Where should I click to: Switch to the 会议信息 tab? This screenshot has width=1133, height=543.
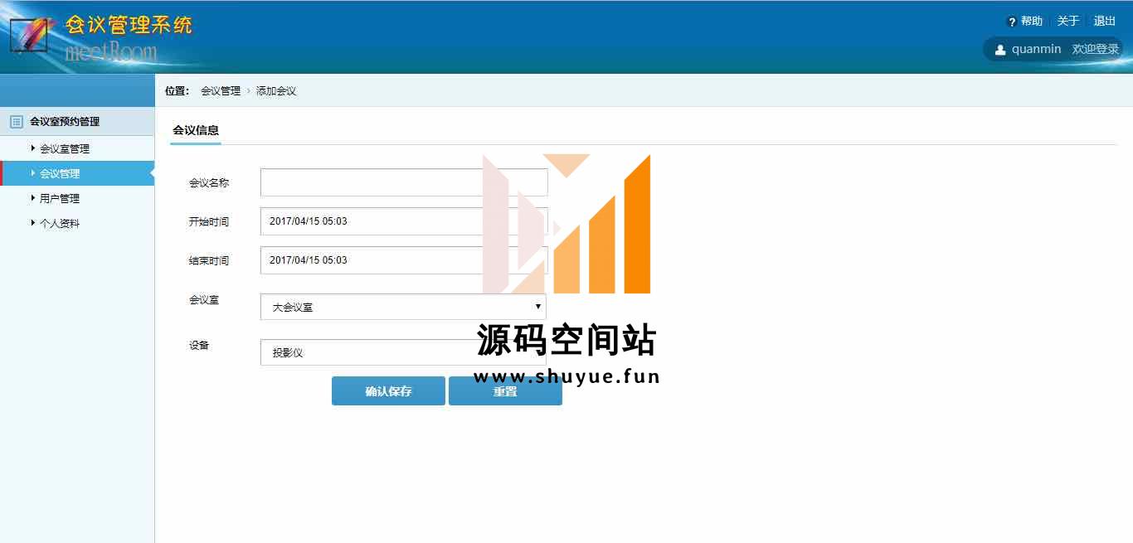tap(196, 130)
